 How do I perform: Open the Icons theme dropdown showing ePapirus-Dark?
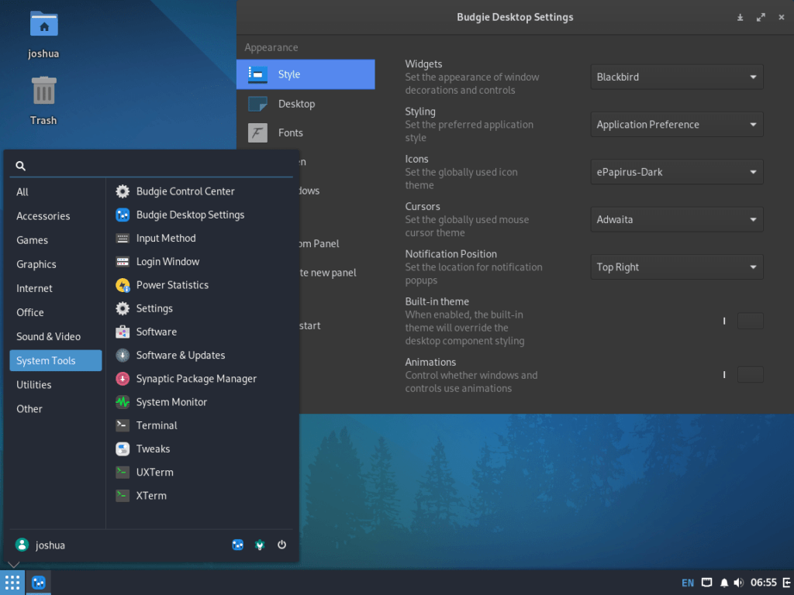676,171
